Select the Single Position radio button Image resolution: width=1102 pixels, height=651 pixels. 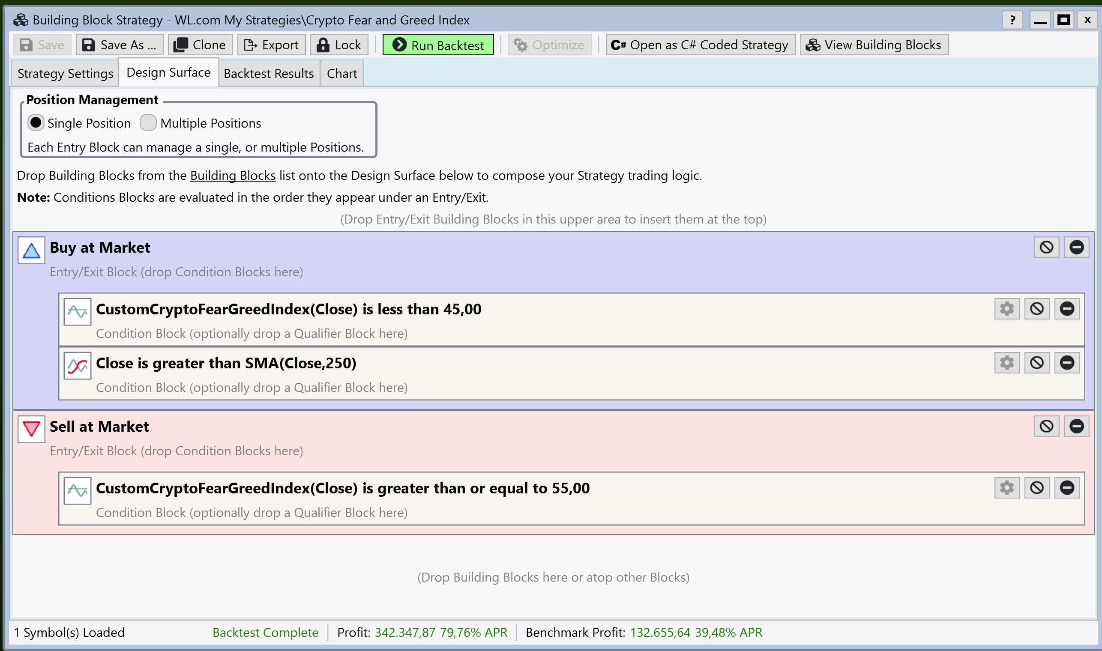pos(36,122)
